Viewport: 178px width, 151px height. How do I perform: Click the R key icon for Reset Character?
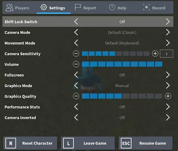(x=11, y=143)
